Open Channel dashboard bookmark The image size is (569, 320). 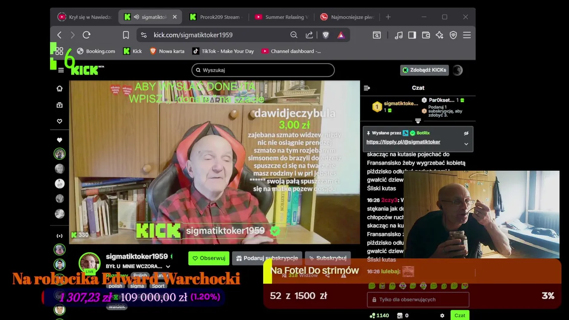click(x=291, y=51)
